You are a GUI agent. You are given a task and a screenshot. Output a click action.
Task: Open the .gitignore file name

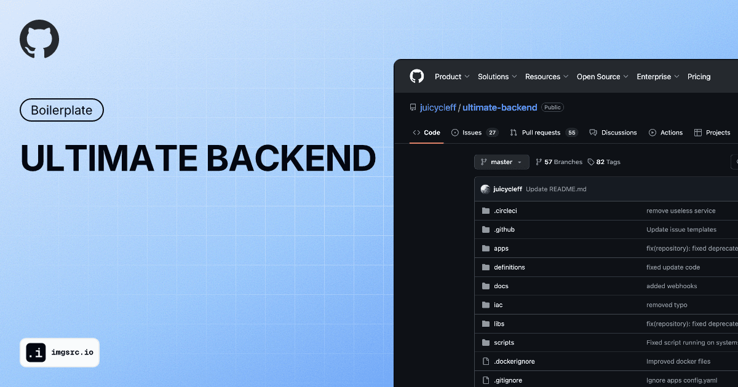[x=508, y=380]
